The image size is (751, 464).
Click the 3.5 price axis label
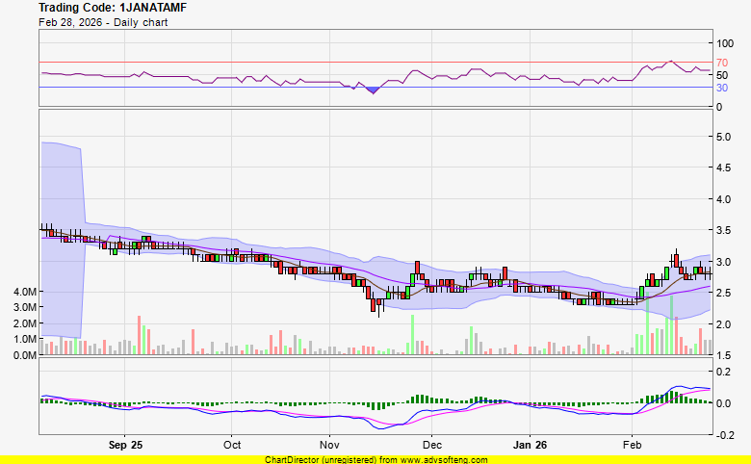tap(723, 231)
